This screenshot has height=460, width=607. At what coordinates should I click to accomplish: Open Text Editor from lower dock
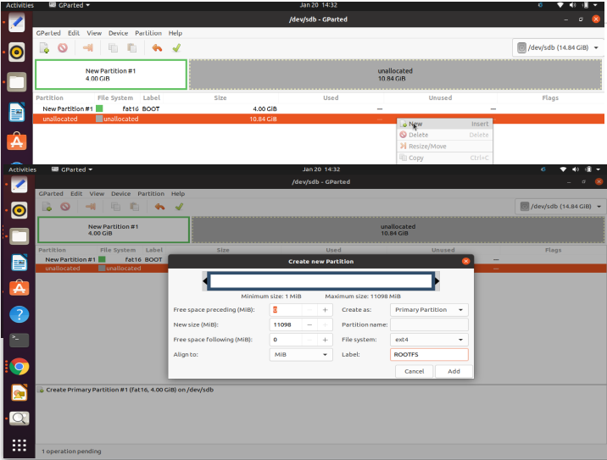pyautogui.click(x=19, y=185)
